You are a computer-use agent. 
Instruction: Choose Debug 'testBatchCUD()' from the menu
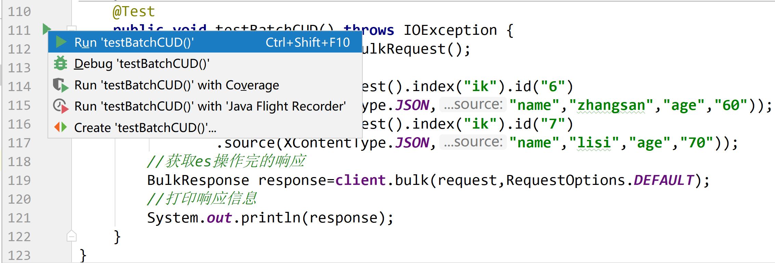tap(205, 64)
